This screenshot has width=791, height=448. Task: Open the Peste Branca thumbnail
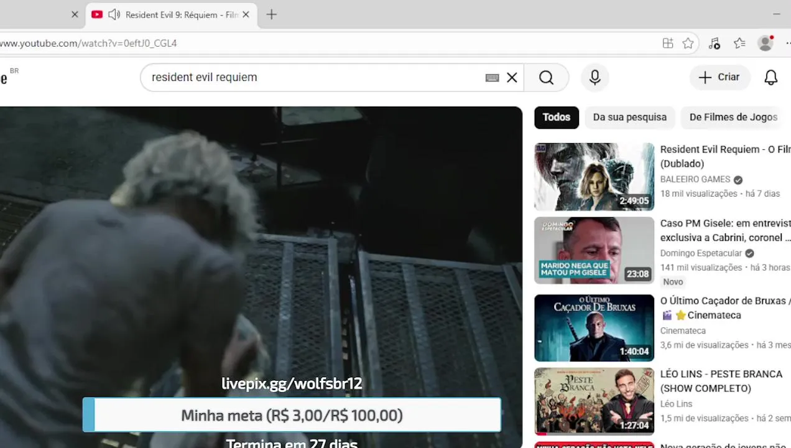(x=594, y=401)
